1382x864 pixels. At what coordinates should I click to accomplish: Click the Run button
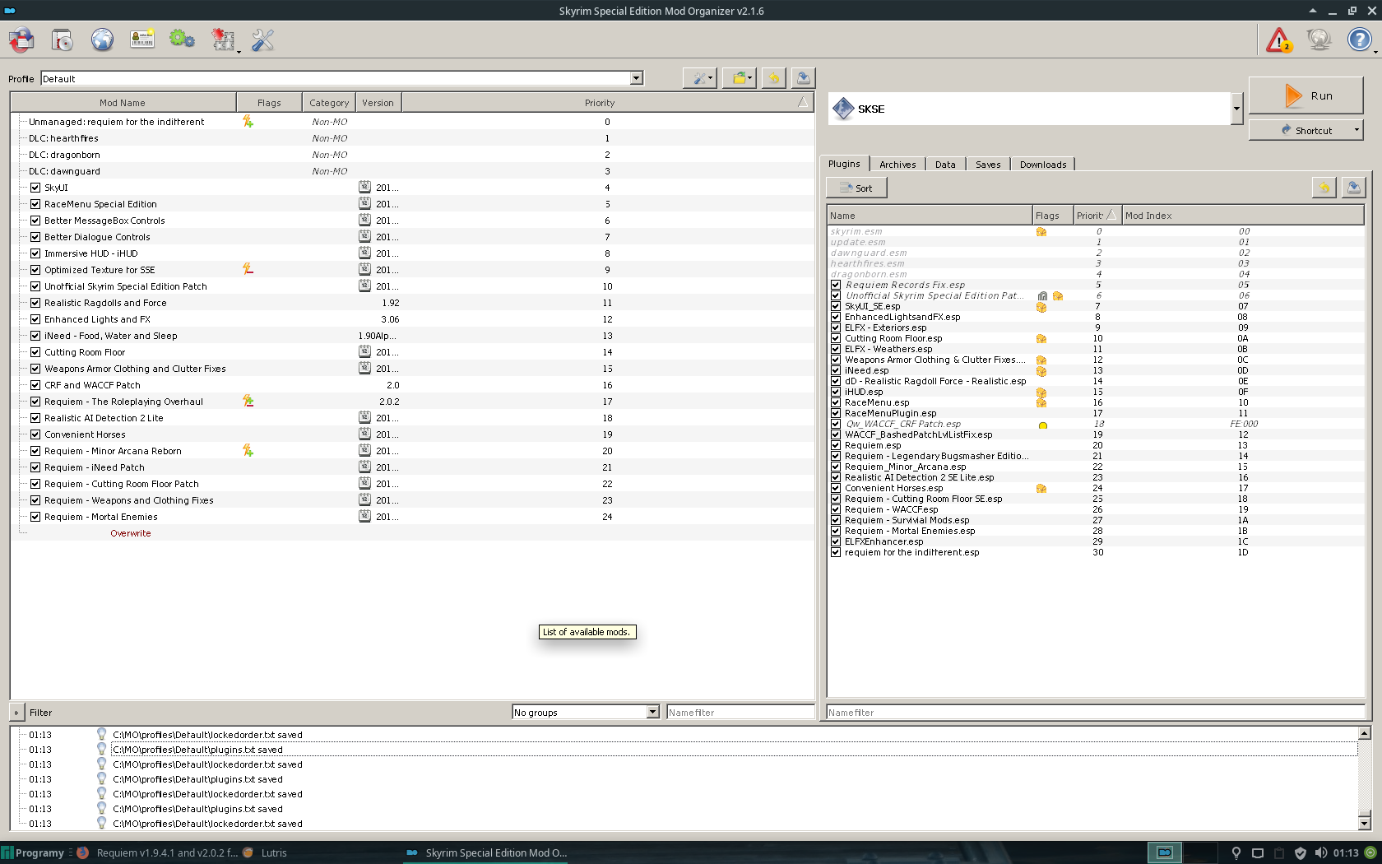click(1306, 95)
